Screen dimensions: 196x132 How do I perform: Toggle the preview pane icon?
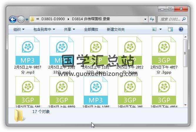170,29
